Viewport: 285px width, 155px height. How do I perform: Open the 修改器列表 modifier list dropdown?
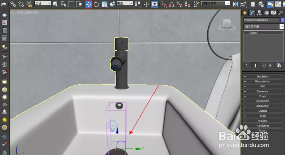click(x=264, y=26)
